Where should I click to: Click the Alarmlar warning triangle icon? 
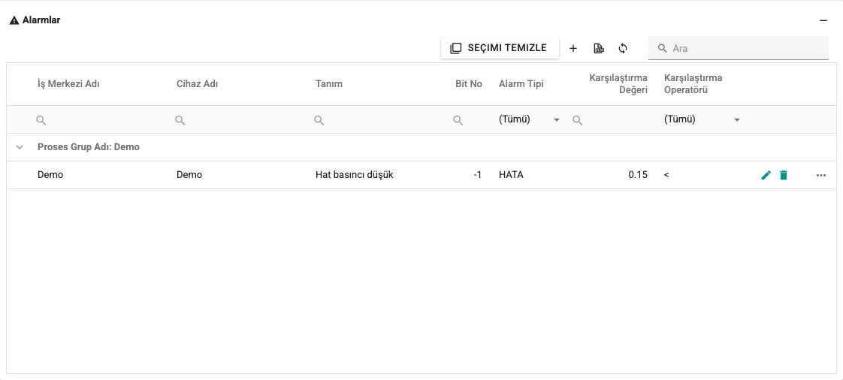point(14,20)
